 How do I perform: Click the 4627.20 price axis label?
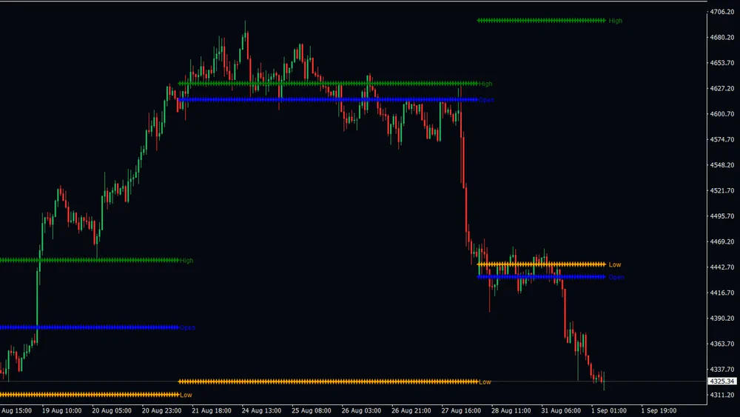[x=722, y=88]
